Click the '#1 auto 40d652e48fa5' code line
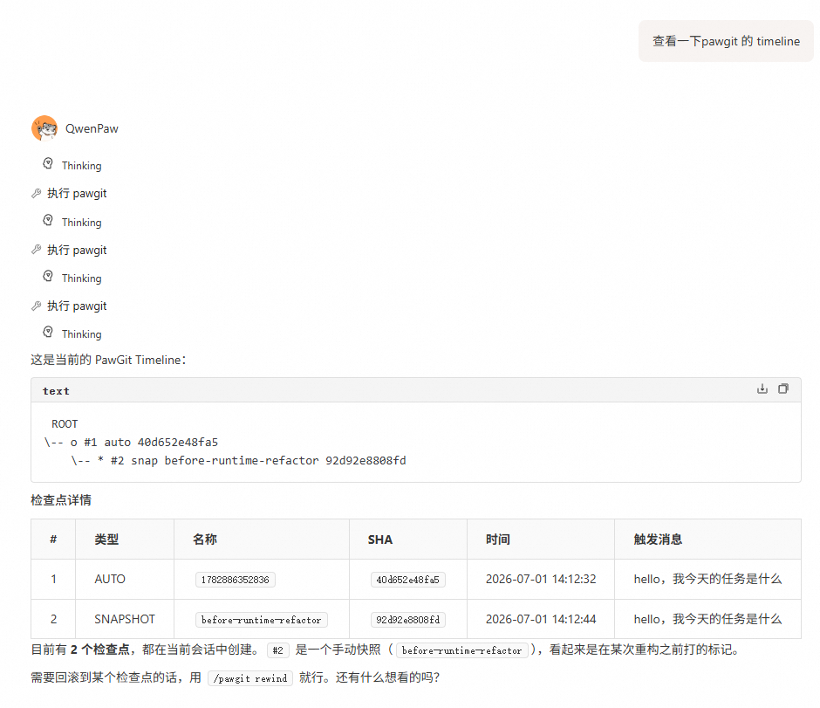Image resolution: width=820 pixels, height=708 pixels. [131, 443]
